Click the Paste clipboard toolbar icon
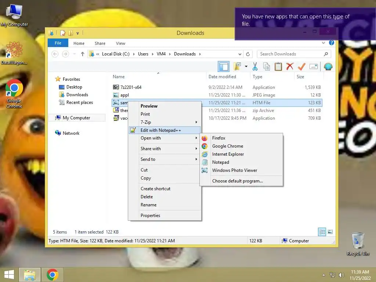Screen dimensions: 376x282 coord(278,66)
